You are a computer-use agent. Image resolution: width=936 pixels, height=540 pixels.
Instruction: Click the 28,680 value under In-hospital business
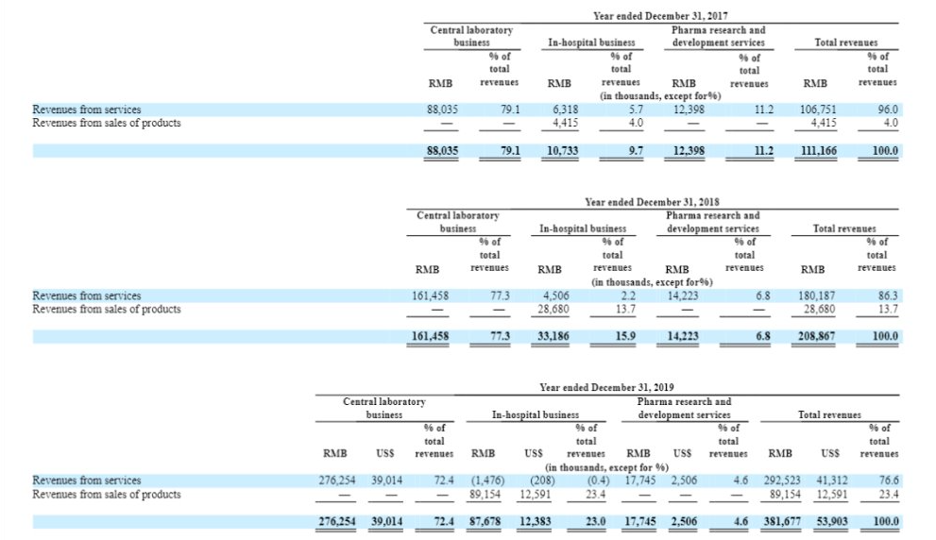point(553,309)
